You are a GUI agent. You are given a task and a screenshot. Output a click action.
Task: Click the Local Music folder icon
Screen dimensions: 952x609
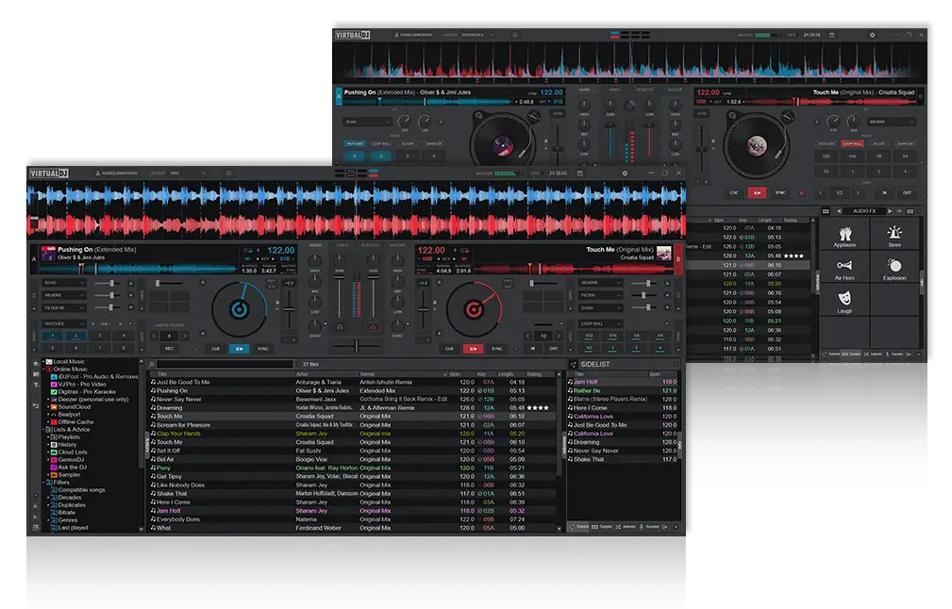(x=49, y=361)
